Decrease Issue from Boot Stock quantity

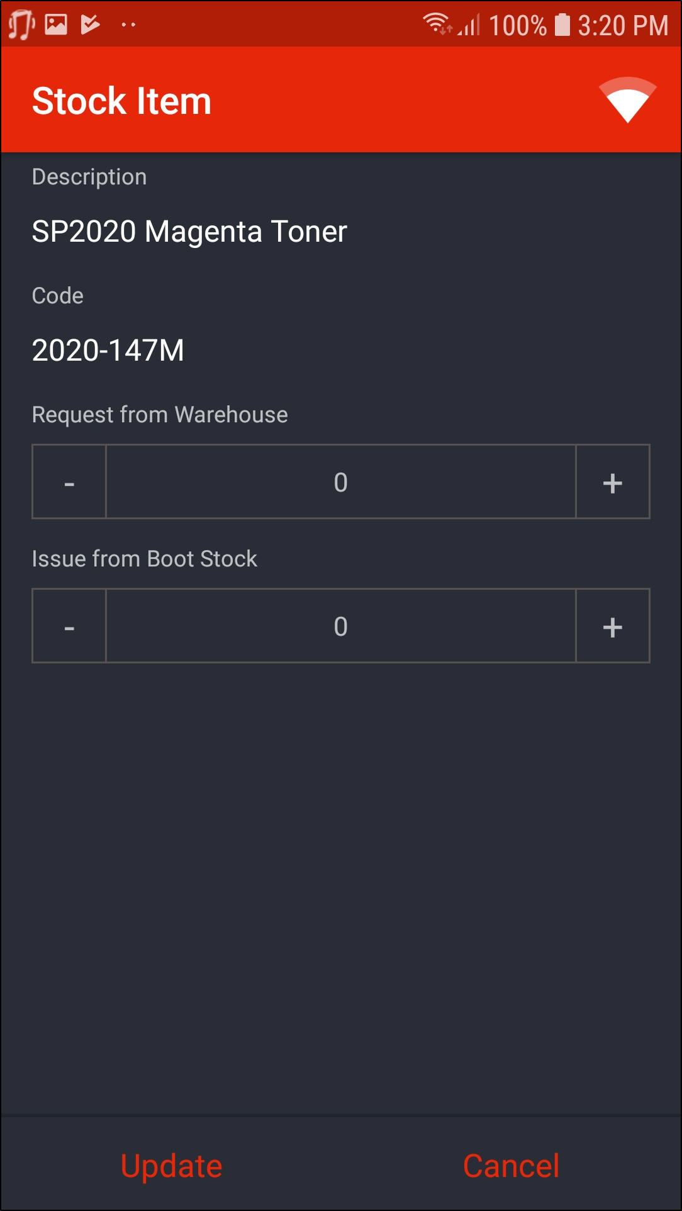tap(69, 626)
